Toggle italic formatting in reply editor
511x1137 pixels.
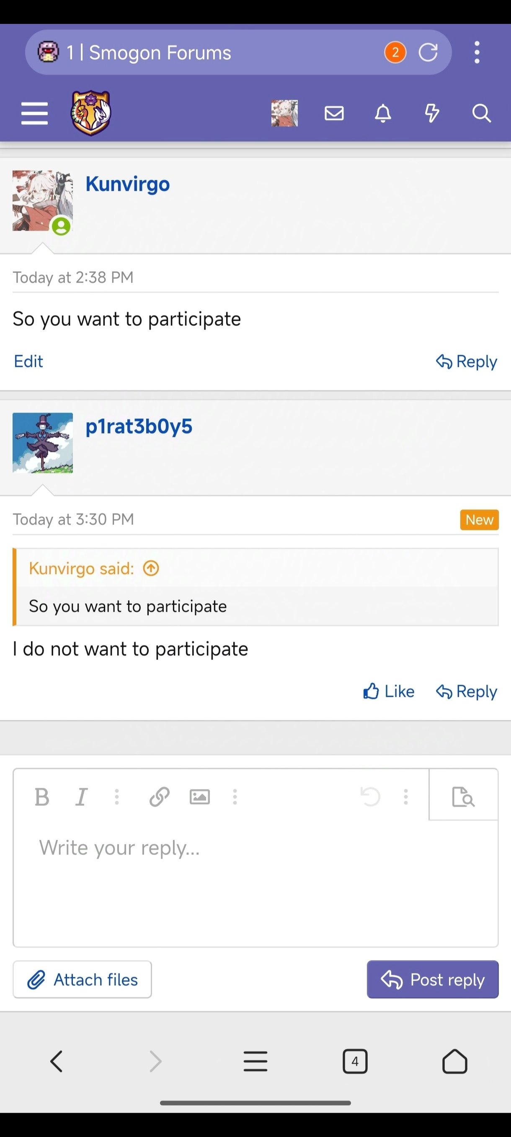click(x=81, y=797)
